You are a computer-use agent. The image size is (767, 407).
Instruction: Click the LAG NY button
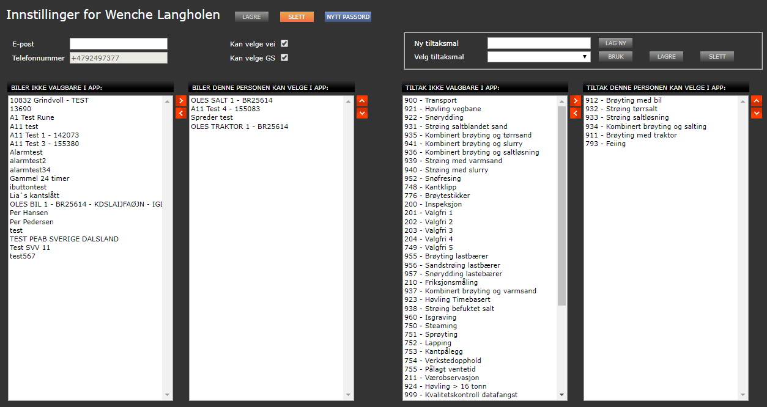pos(615,43)
